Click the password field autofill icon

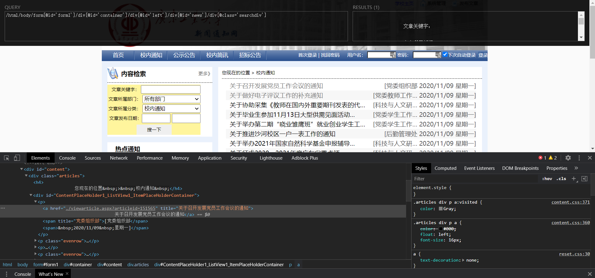(438, 55)
